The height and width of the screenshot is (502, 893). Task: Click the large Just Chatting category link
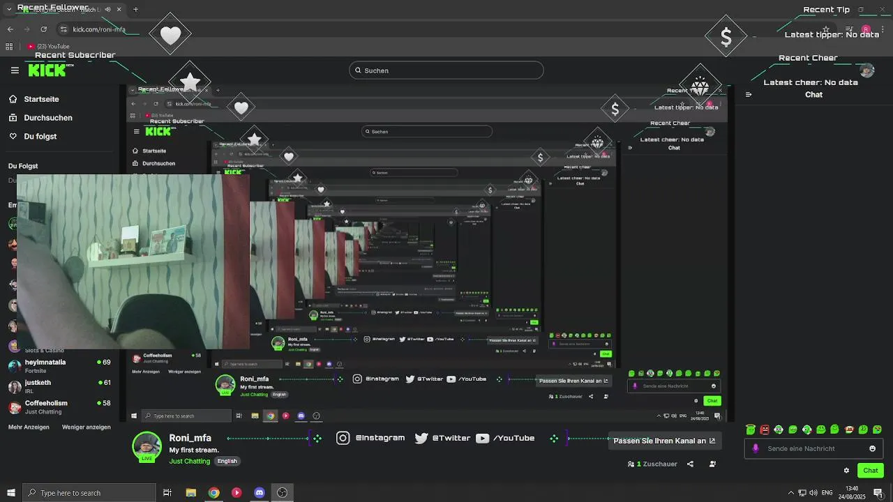[190, 461]
